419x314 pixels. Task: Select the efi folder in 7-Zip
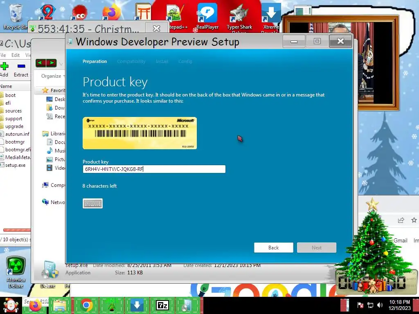8,103
